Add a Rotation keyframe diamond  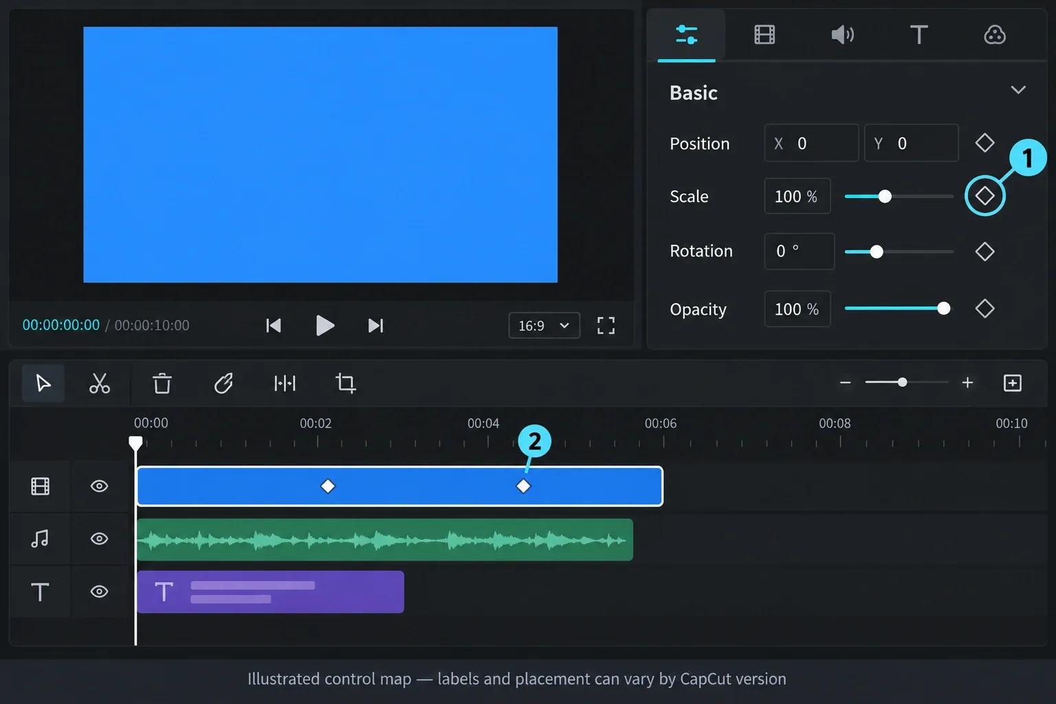[984, 252]
